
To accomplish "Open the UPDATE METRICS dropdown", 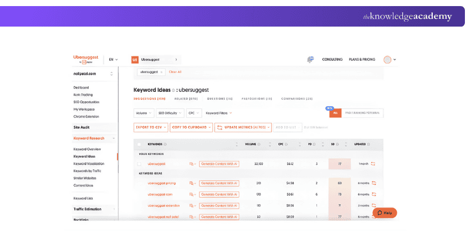I will [243, 127].
